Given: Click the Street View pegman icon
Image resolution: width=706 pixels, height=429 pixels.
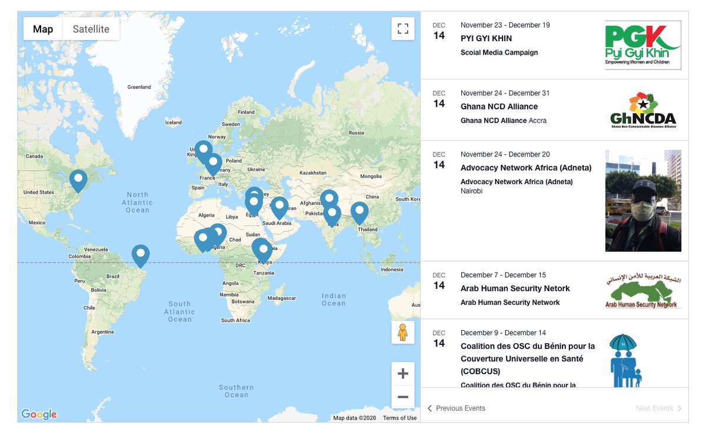Looking at the screenshot, I should point(403,332).
